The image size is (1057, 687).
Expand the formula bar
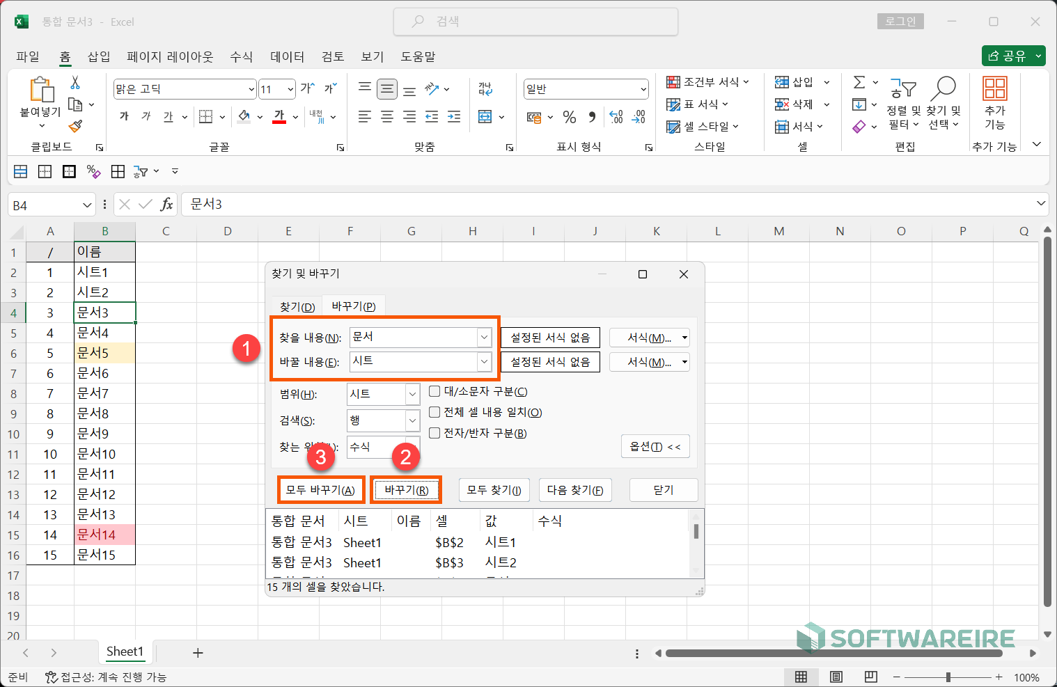point(1041,204)
